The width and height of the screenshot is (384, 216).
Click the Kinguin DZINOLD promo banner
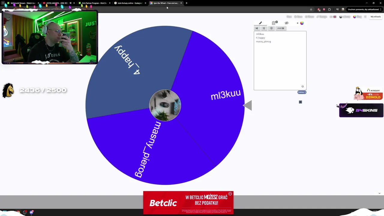pyautogui.click(x=368, y=94)
